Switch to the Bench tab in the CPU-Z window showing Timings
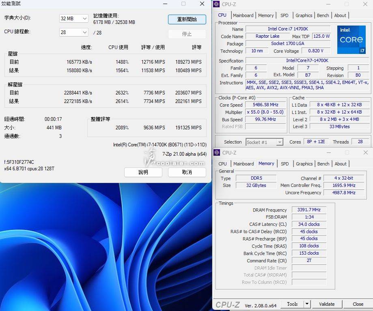 323,164
